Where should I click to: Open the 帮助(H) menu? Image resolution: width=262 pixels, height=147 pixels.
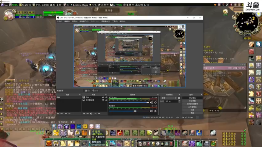tap(122, 21)
